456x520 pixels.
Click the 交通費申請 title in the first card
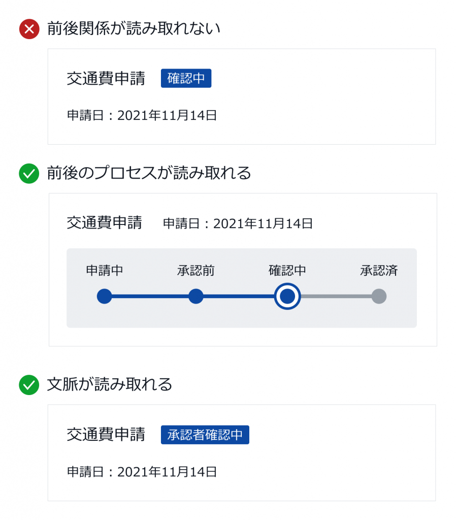[106, 79]
